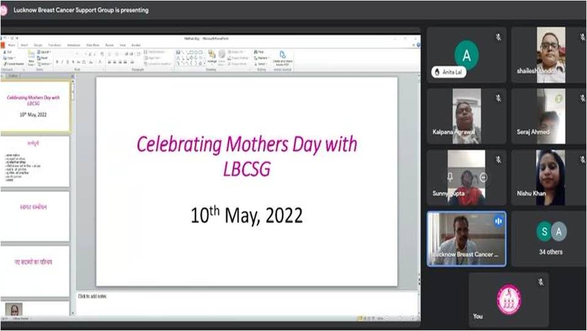
Task: Click in the 'Click to add notes' pane
Action: point(247,303)
